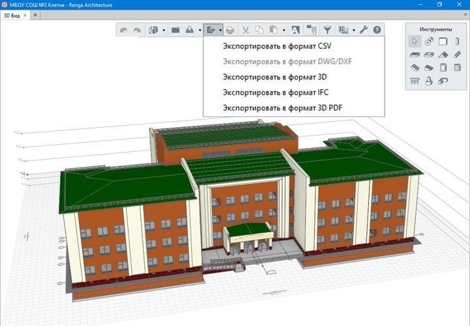Screen dimensions: 470x326
Task: Click the filter funnel icon
Action: point(328,30)
